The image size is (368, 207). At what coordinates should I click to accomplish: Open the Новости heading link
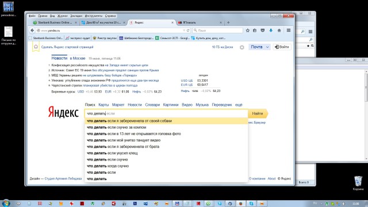[x=59, y=58]
